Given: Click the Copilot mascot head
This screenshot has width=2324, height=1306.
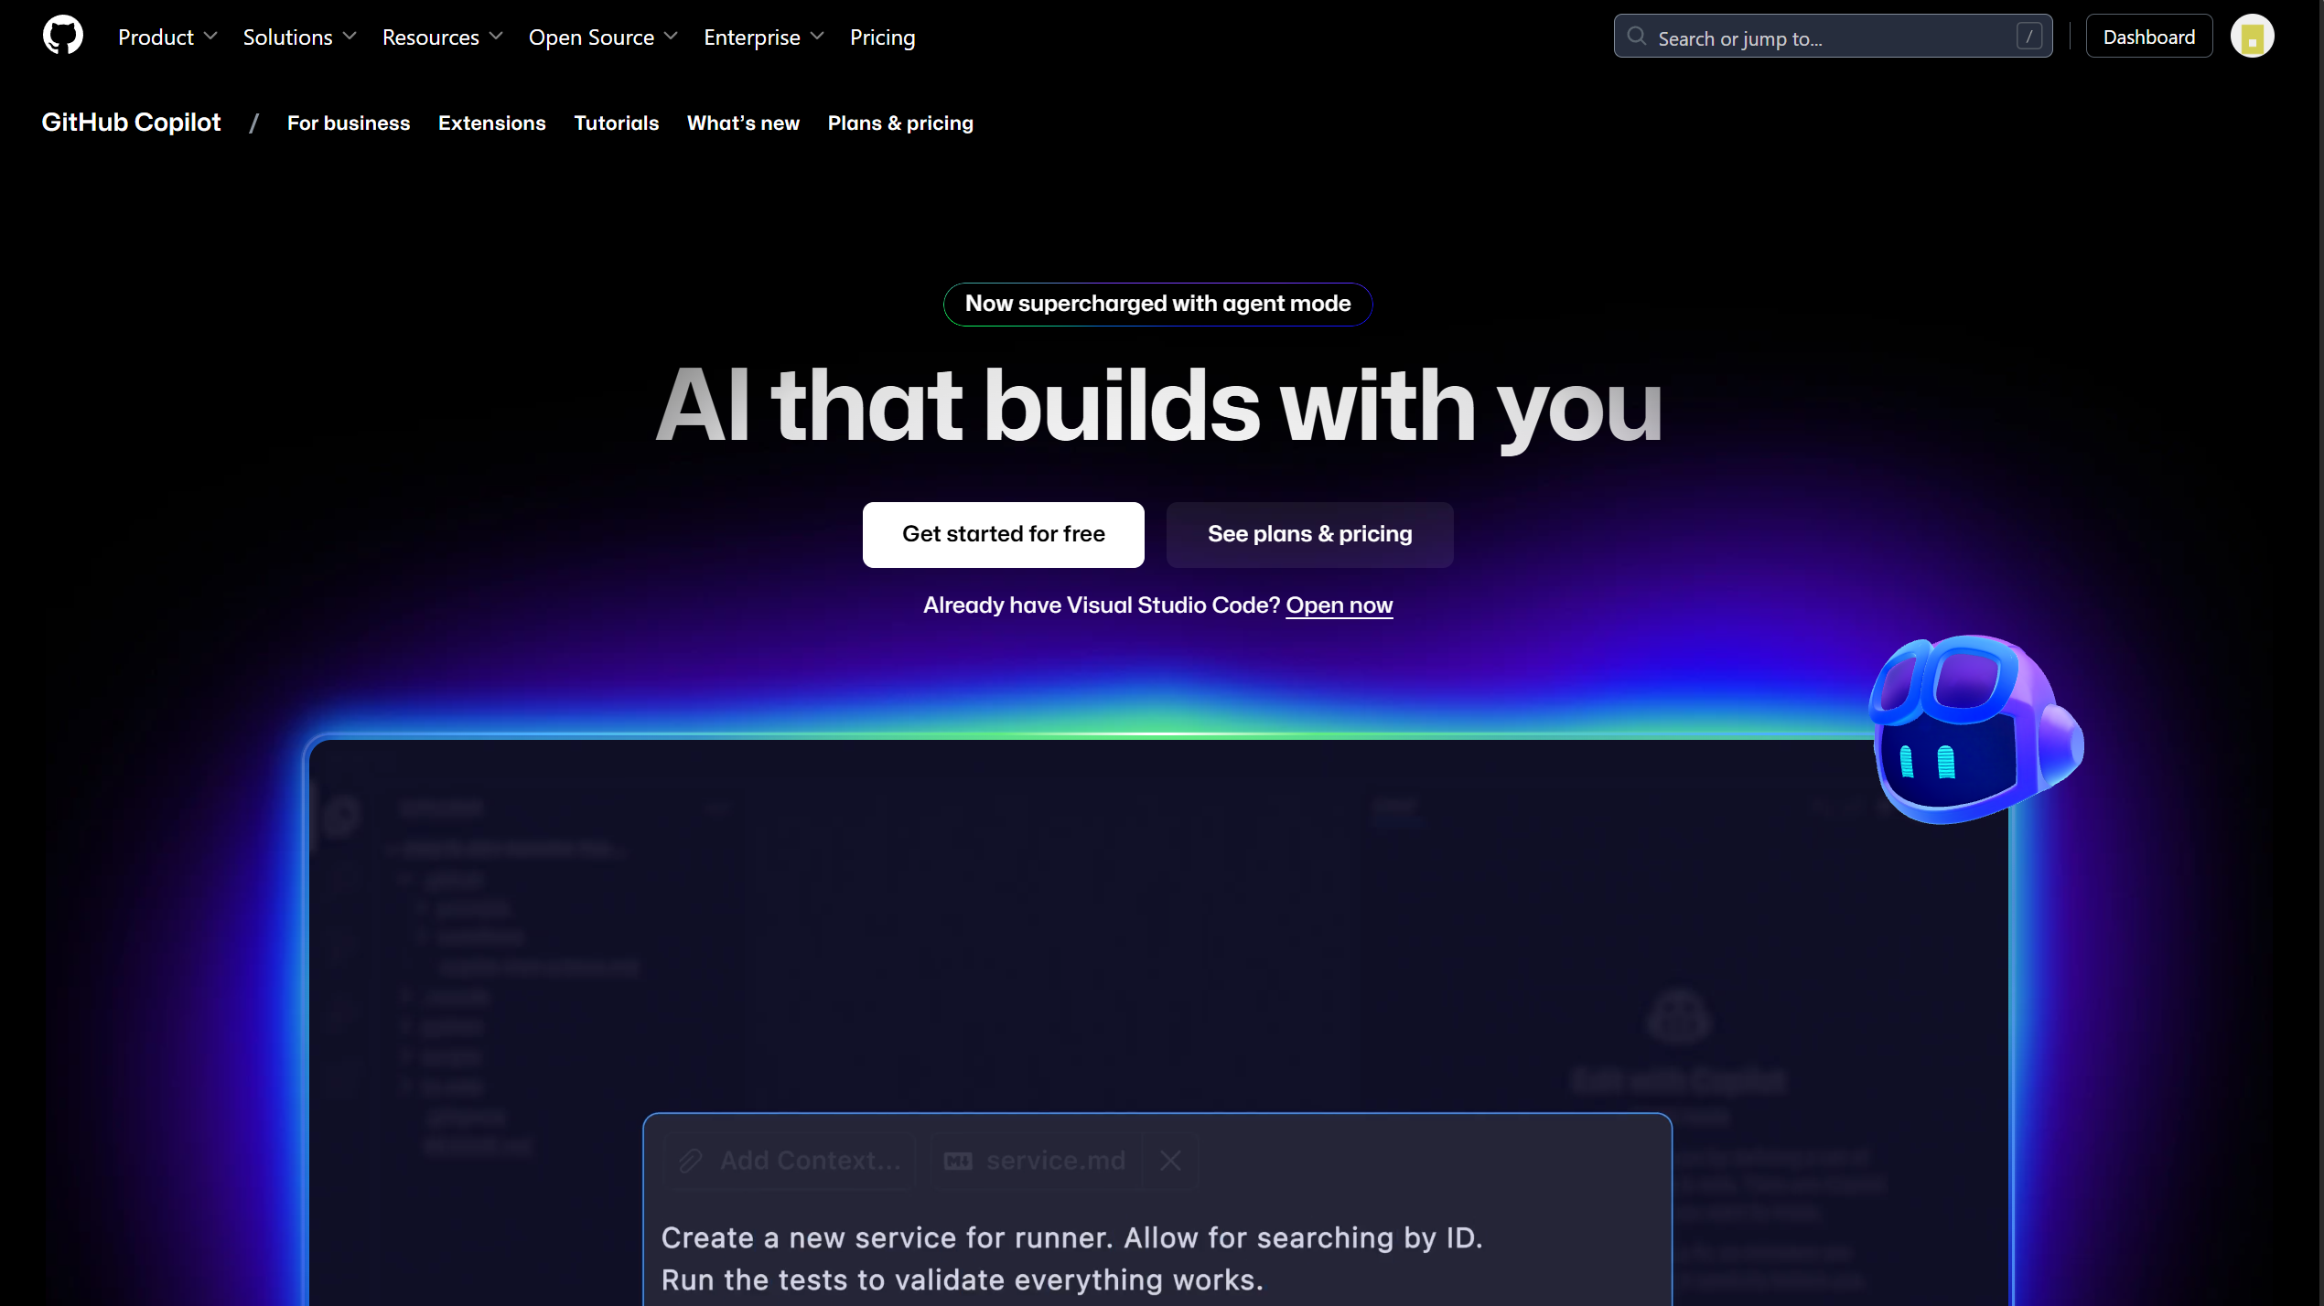Looking at the screenshot, I should click(x=1974, y=729).
